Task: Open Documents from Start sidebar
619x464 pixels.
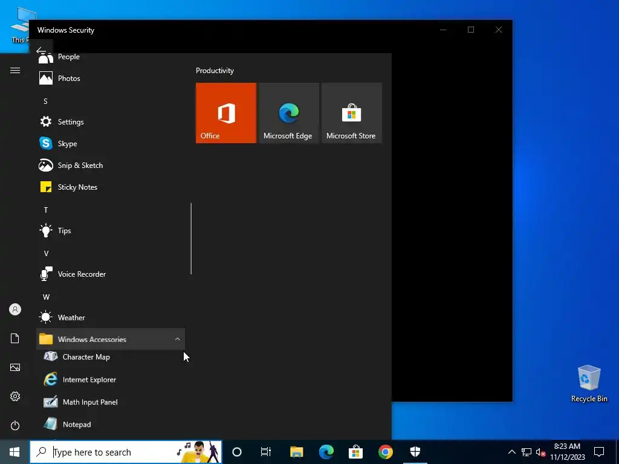Action: pyautogui.click(x=15, y=338)
